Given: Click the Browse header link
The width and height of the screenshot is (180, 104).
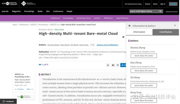Looking at the screenshot, I should click(147, 4).
